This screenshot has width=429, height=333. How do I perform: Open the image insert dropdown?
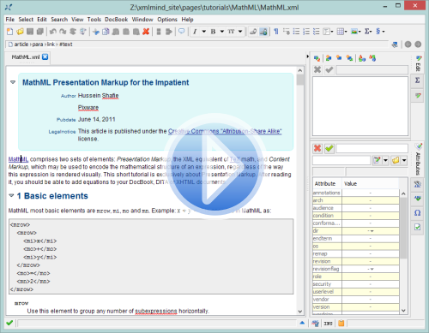coord(356,32)
